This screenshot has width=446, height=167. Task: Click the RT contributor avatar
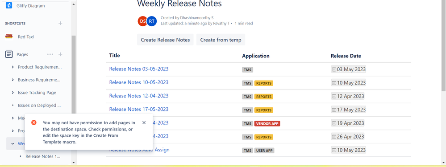152,21
